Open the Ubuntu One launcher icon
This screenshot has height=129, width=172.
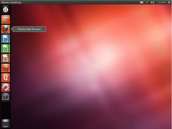pyautogui.click(x=5, y=78)
